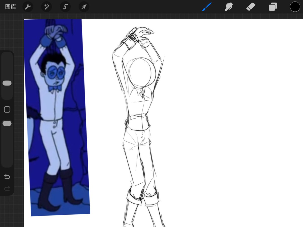Tap the blue reference image on canvas
Viewport: 303px width, 227px height.
[57, 118]
